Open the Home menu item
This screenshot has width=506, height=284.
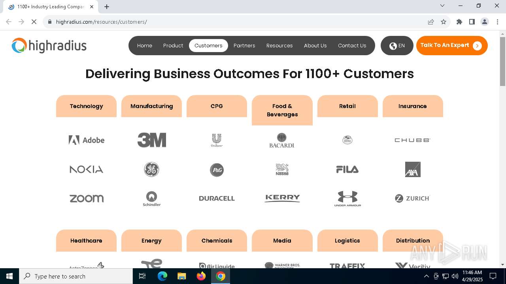145,46
